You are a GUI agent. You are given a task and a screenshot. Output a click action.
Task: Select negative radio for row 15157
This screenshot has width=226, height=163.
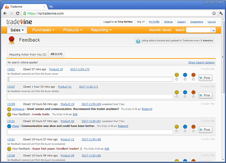[x=193, y=97]
